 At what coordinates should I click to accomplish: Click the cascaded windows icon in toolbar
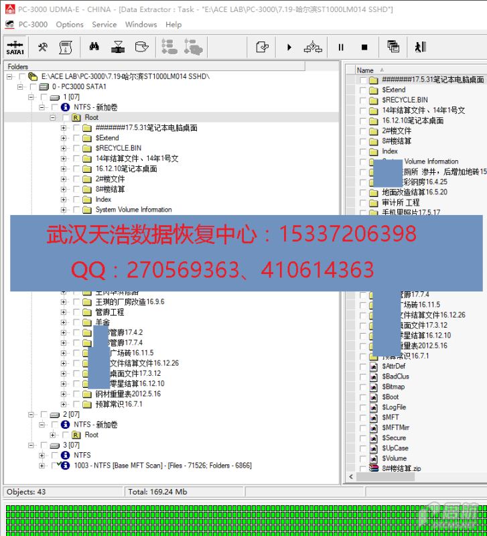pyautogui.click(x=393, y=48)
